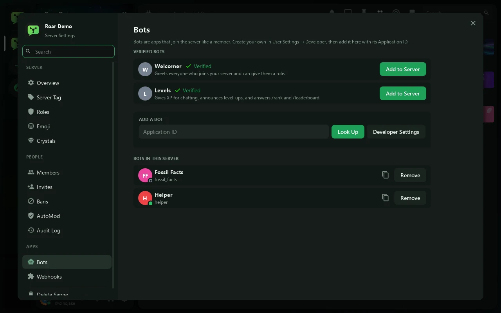Copy the Fossil Facts bot ID
The image size is (501, 313).
pyautogui.click(x=386, y=175)
